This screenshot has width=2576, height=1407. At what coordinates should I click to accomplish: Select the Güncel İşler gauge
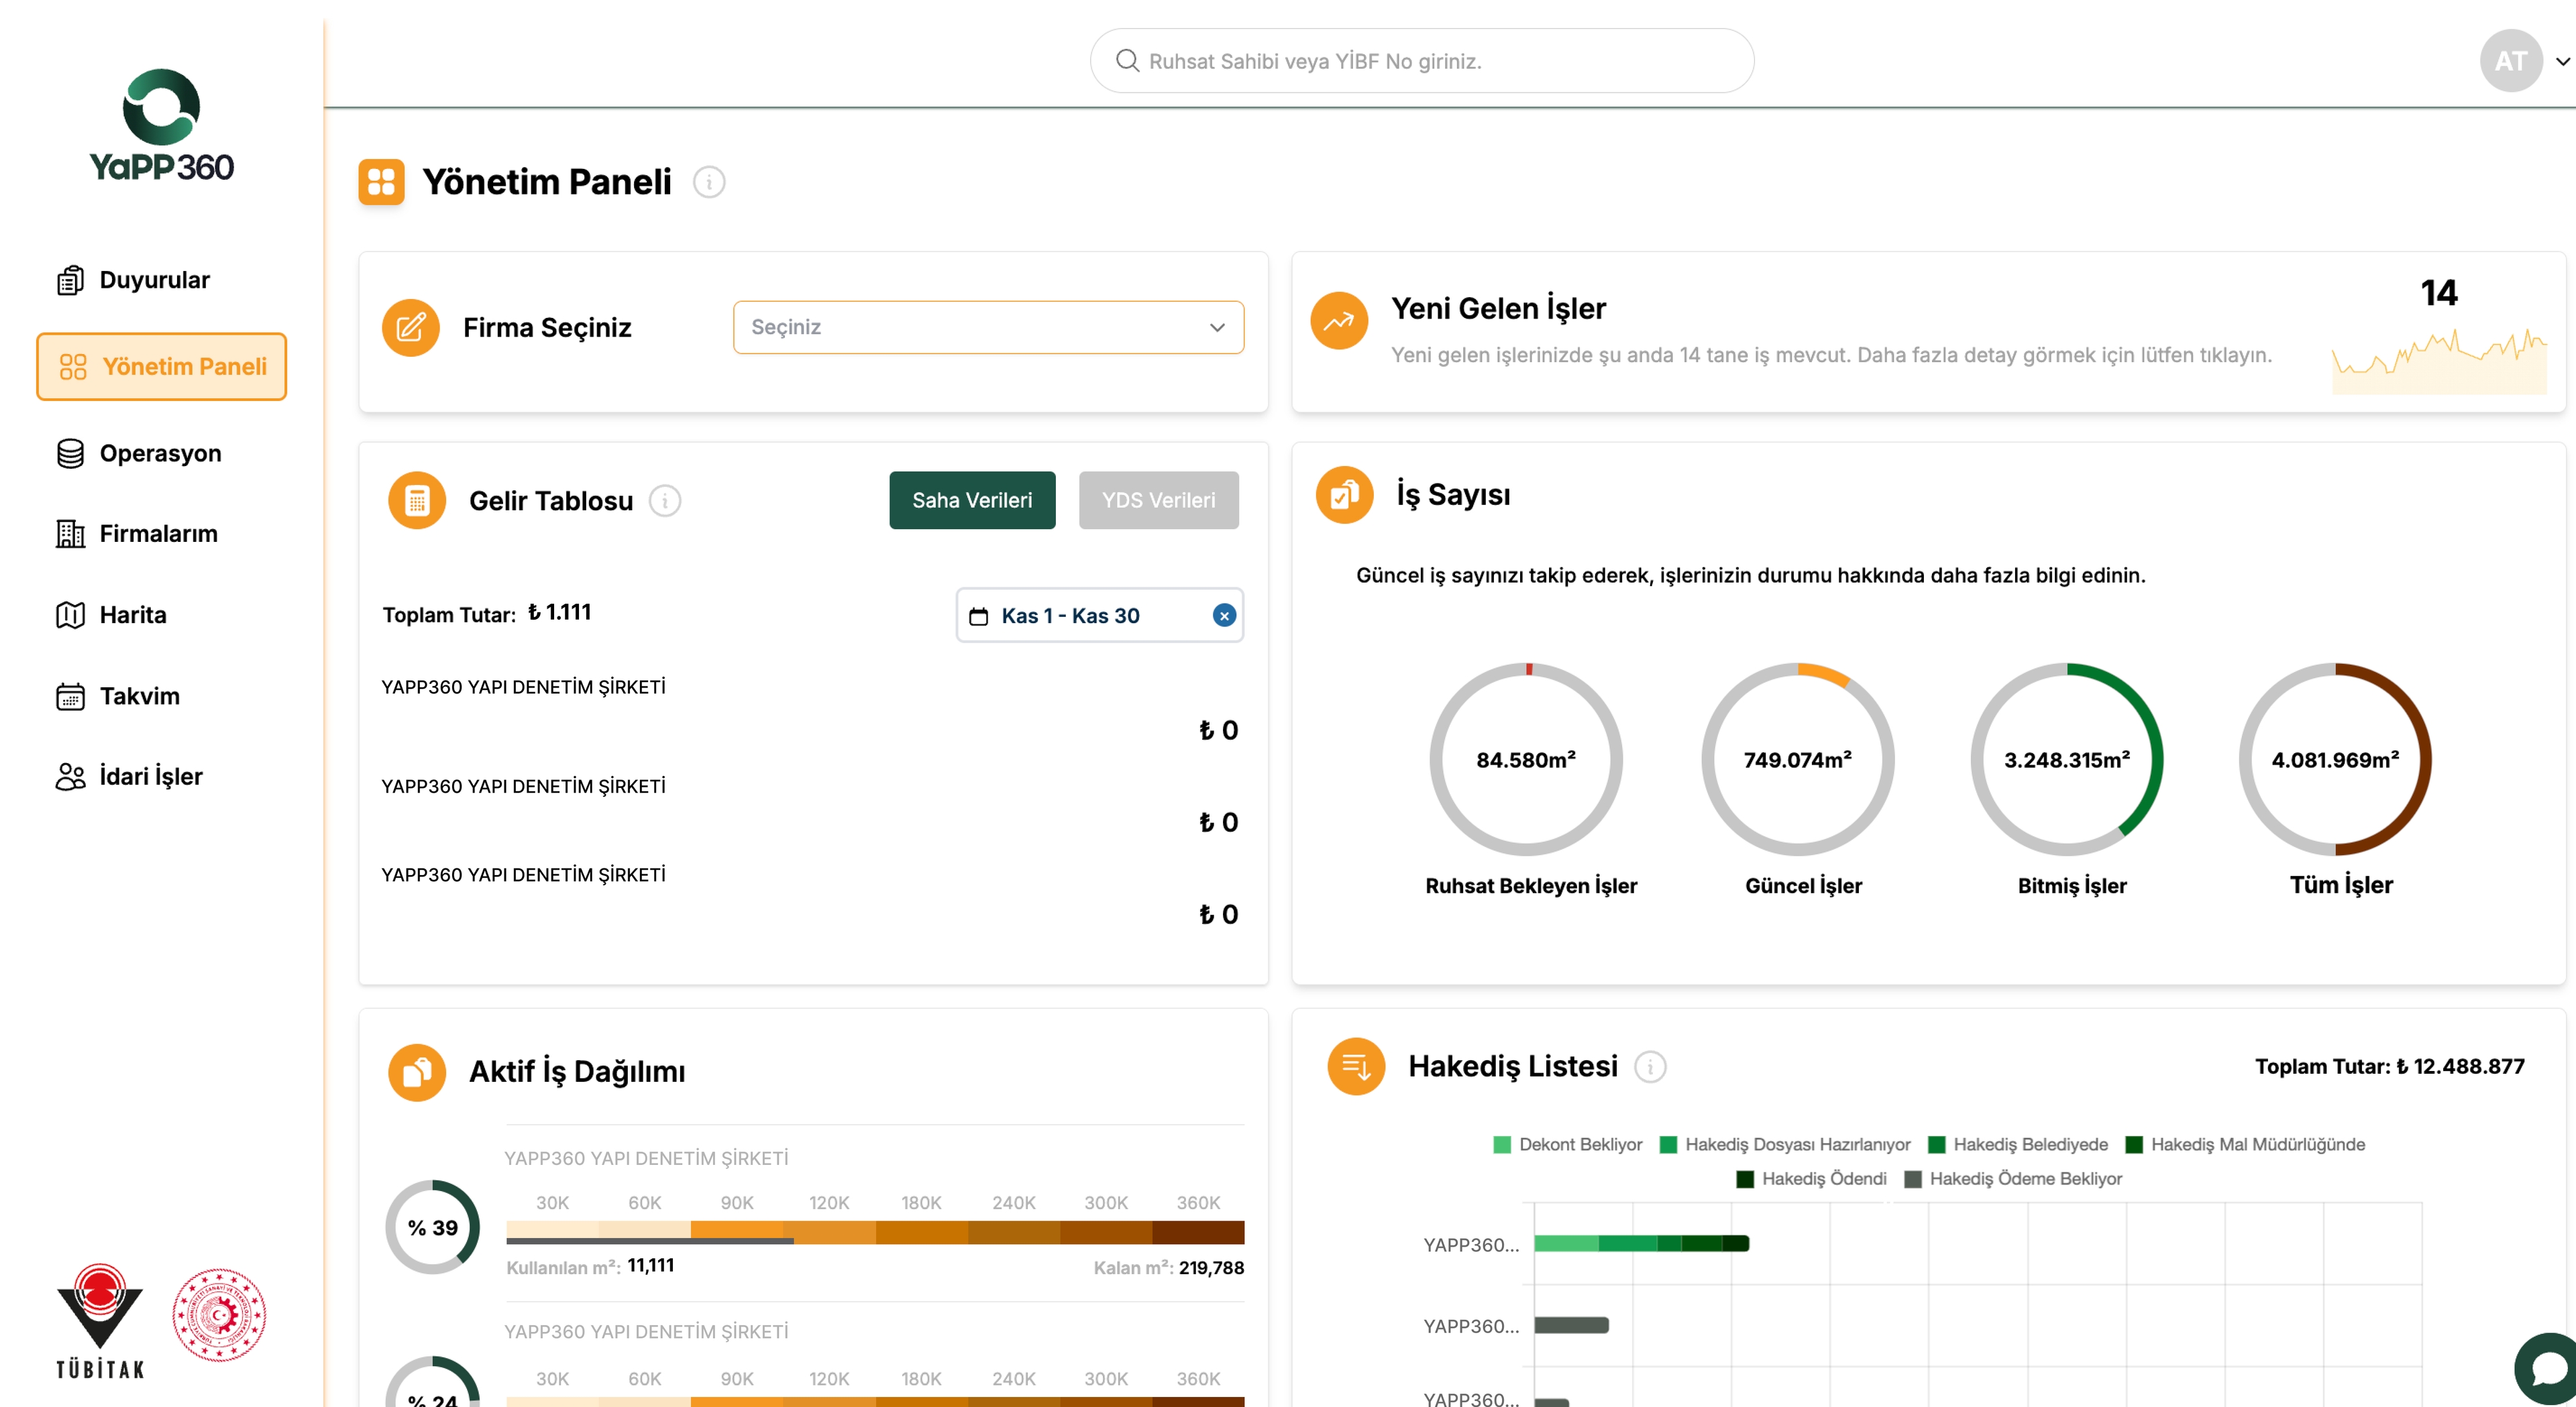pyautogui.click(x=1797, y=759)
